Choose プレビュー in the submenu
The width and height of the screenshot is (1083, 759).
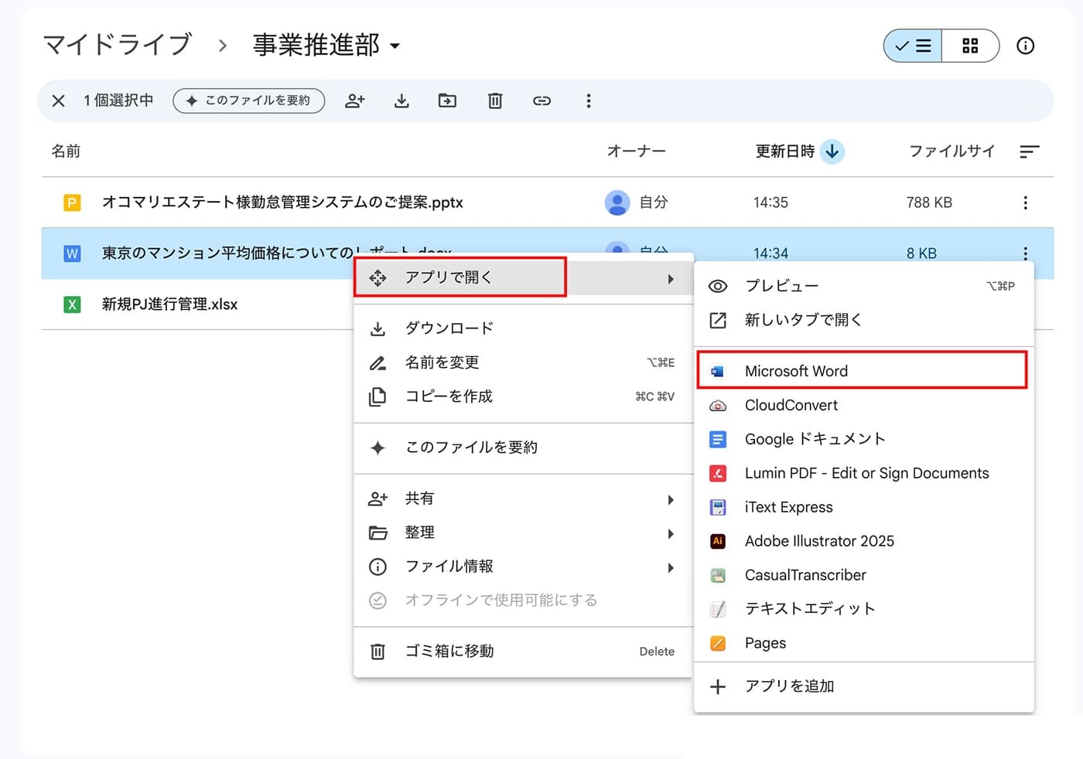[864, 286]
